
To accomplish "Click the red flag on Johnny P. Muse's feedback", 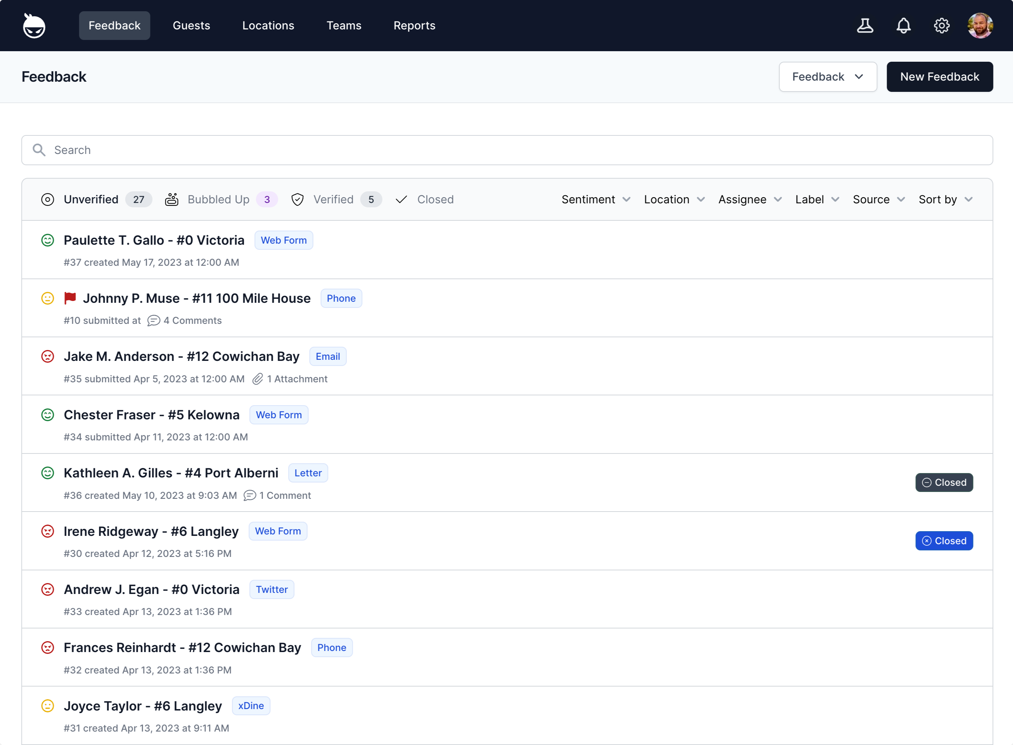I will (70, 298).
